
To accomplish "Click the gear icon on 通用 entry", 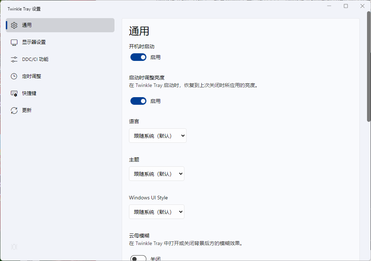I will [x=14, y=25].
